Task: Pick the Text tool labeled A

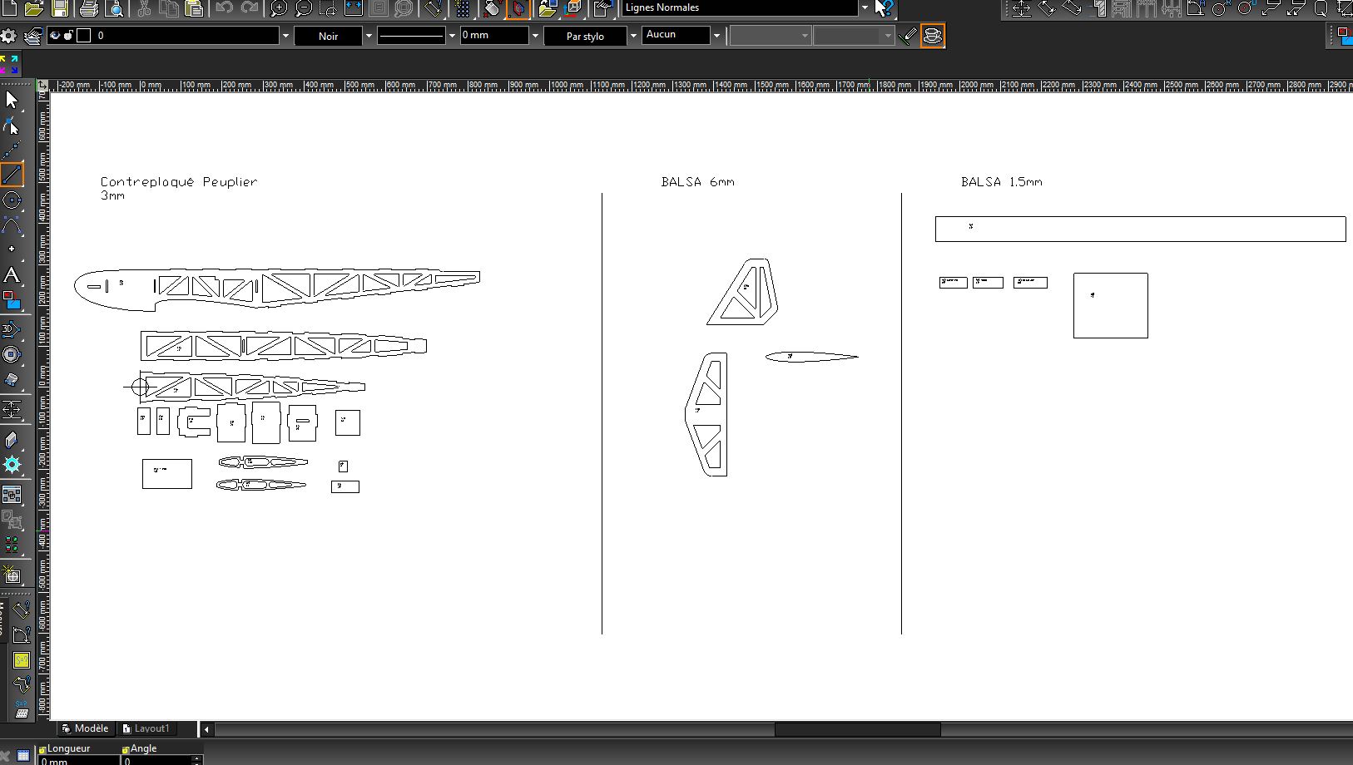Action: pos(12,275)
